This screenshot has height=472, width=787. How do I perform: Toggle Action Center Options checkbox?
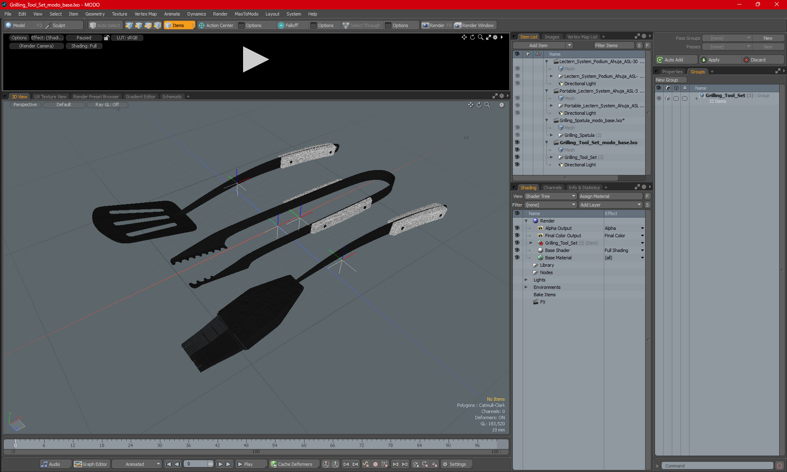pos(242,25)
